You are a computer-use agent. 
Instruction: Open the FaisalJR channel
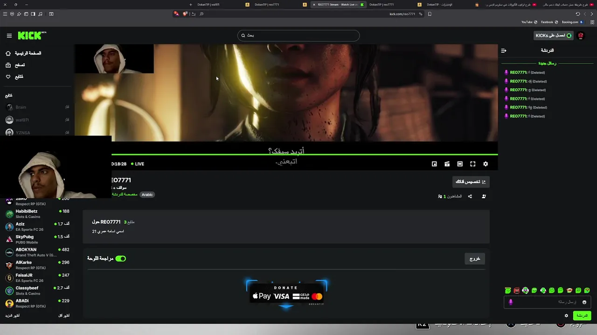coord(36,278)
